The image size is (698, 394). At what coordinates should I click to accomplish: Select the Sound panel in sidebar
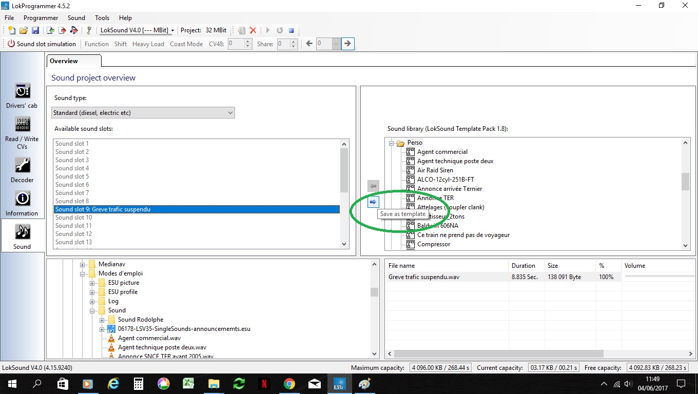(x=22, y=237)
